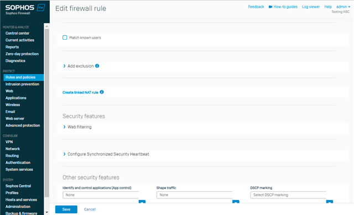Open Intrusion prevention in the sidebar
The image size is (354, 215).
point(22,84)
